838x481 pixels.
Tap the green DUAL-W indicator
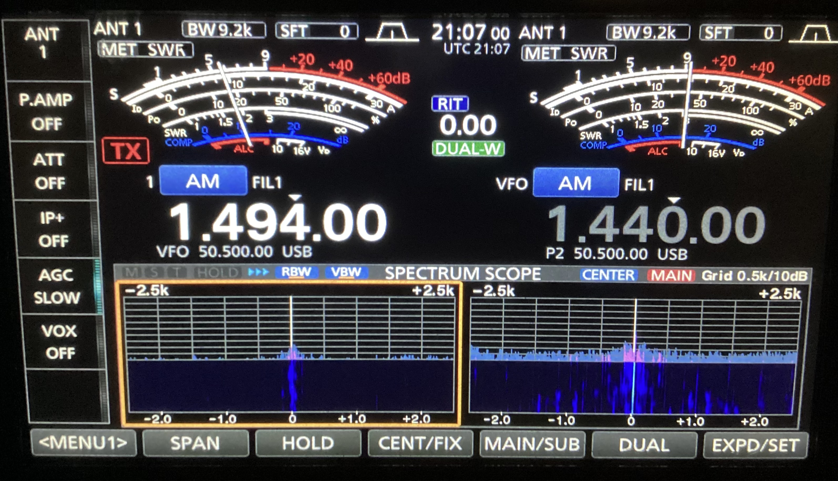click(x=468, y=149)
